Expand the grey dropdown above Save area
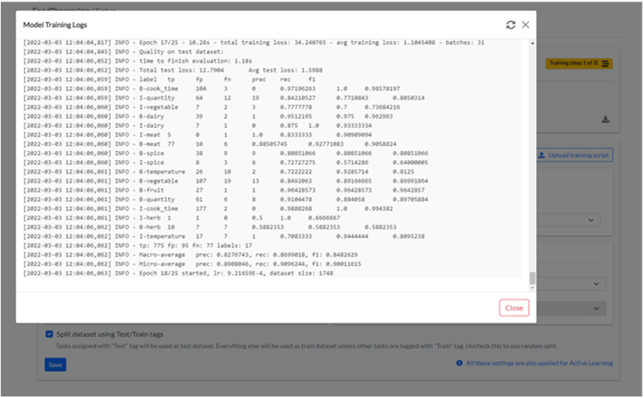 [571, 309]
